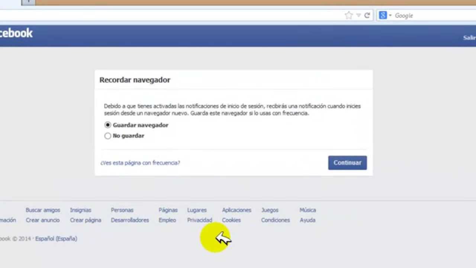Click the Google search engine icon
The width and height of the screenshot is (476, 268).
[383, 15]
